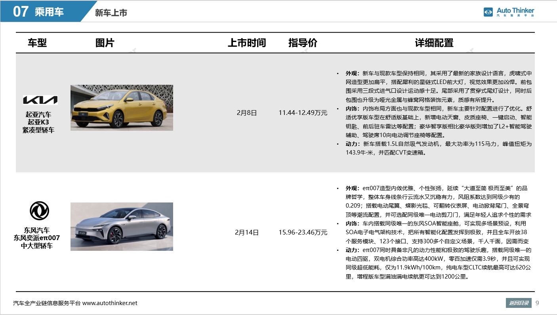This screenshot has height=315, width=557.
Task: Click the 上市时间 column header
Action: pyautogui.click(x=247, y=43)
